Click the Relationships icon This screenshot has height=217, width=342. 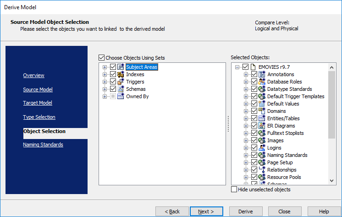(x=262, y=170)
